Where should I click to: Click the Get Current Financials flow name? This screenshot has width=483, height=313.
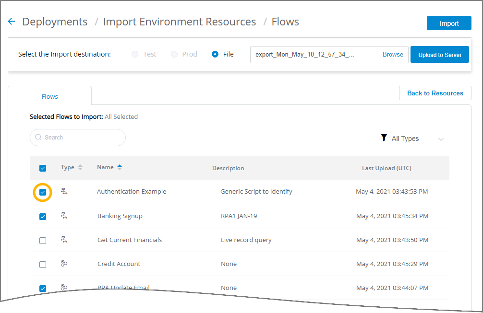(130, 240)
